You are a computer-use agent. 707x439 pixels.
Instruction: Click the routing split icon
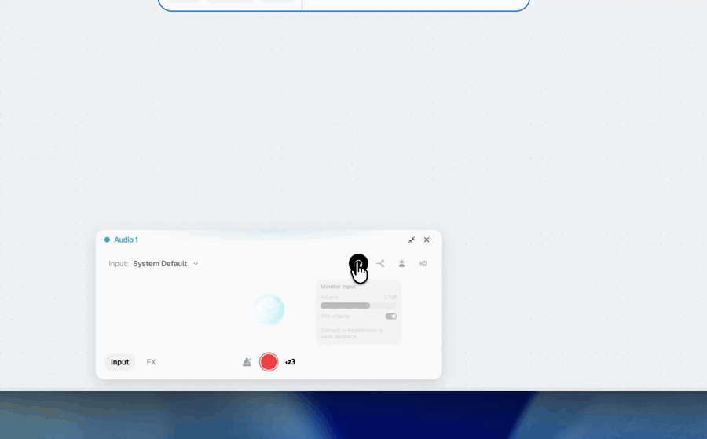(x=380, y=264)
